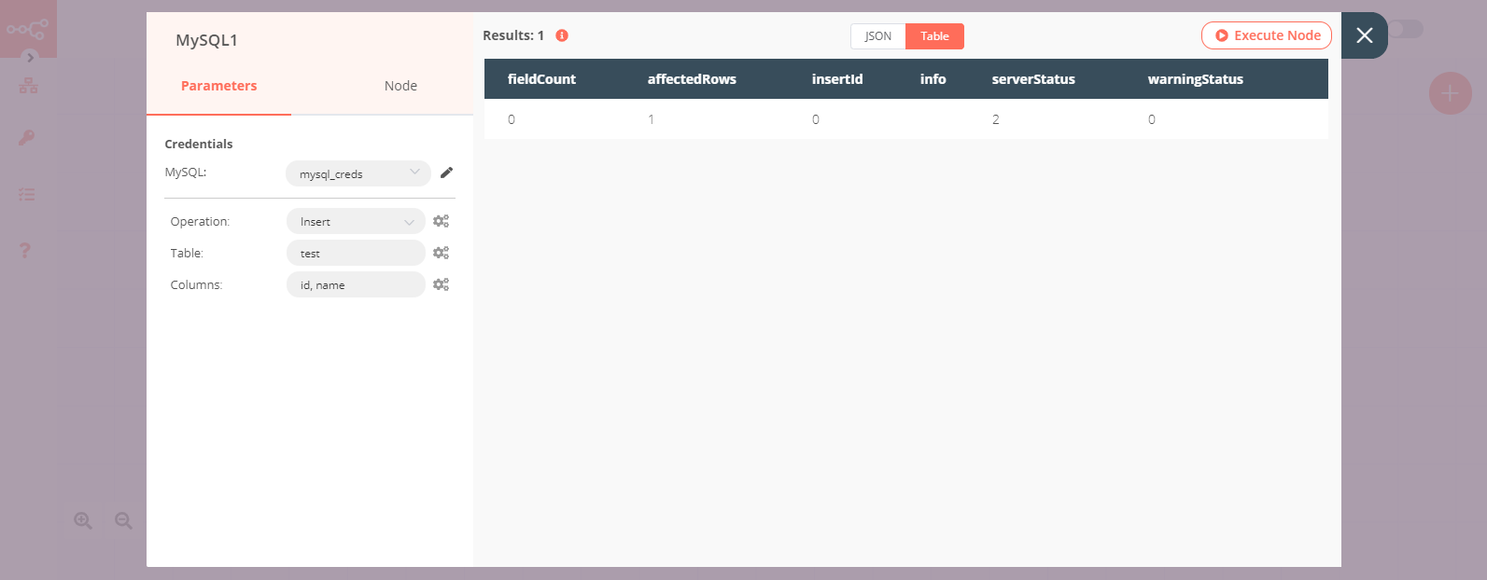Click the serverStatus column header
This screenshot has width=1487, height=580.
coord(1033,79)
